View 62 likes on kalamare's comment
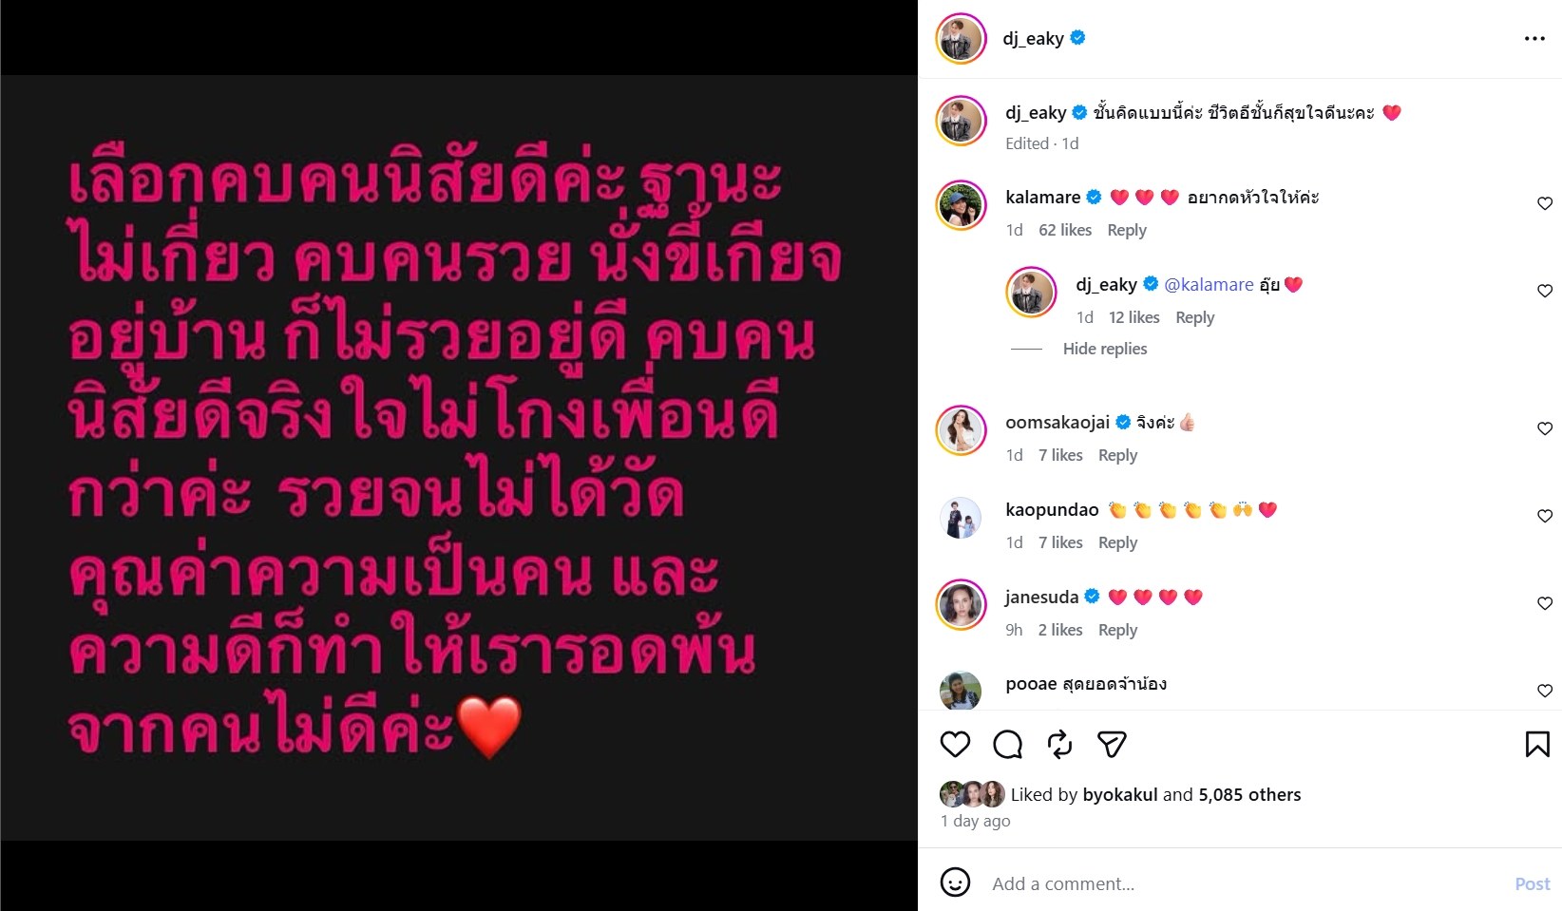Image resolution: width=1562 pixels, height=911 pixels. (x=1065, y=230)
